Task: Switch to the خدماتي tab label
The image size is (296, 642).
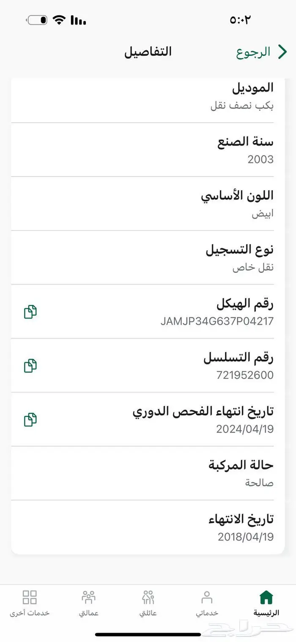Action: tap(207, 613)
